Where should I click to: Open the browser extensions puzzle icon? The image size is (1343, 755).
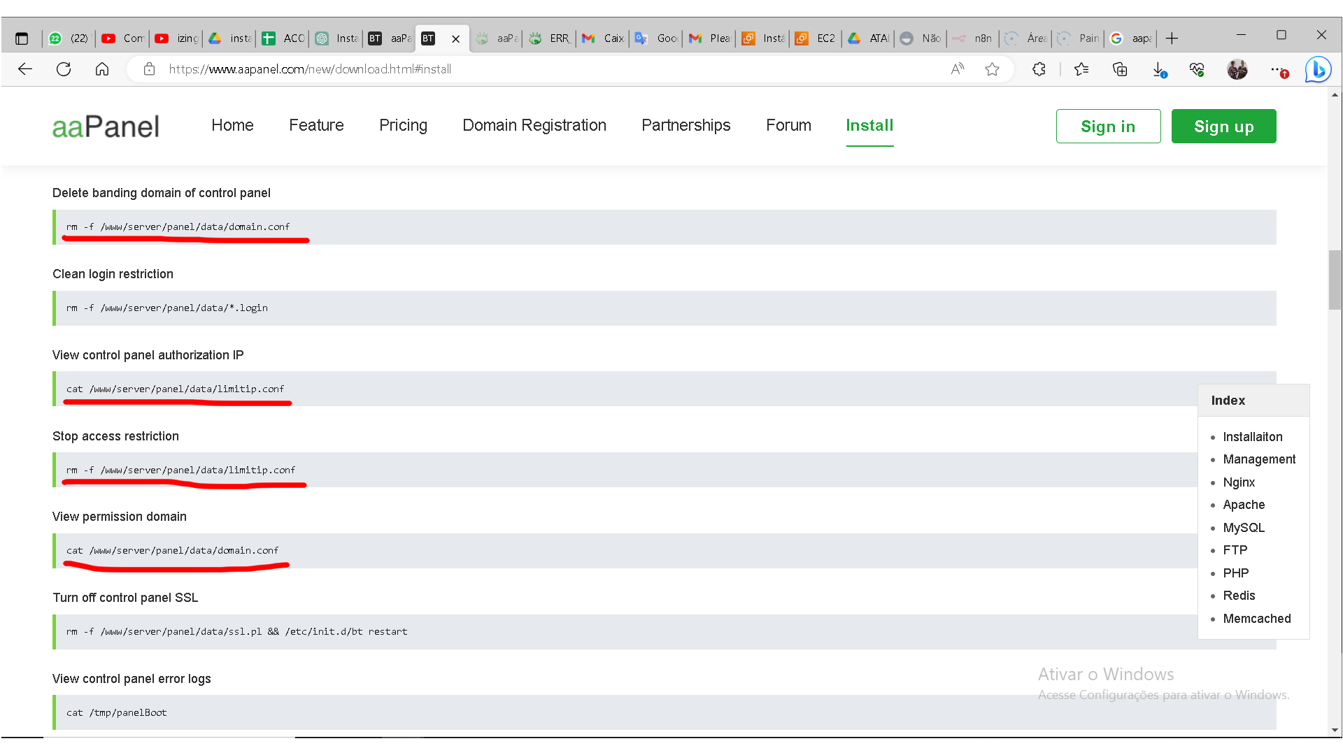pos(1039,69)
